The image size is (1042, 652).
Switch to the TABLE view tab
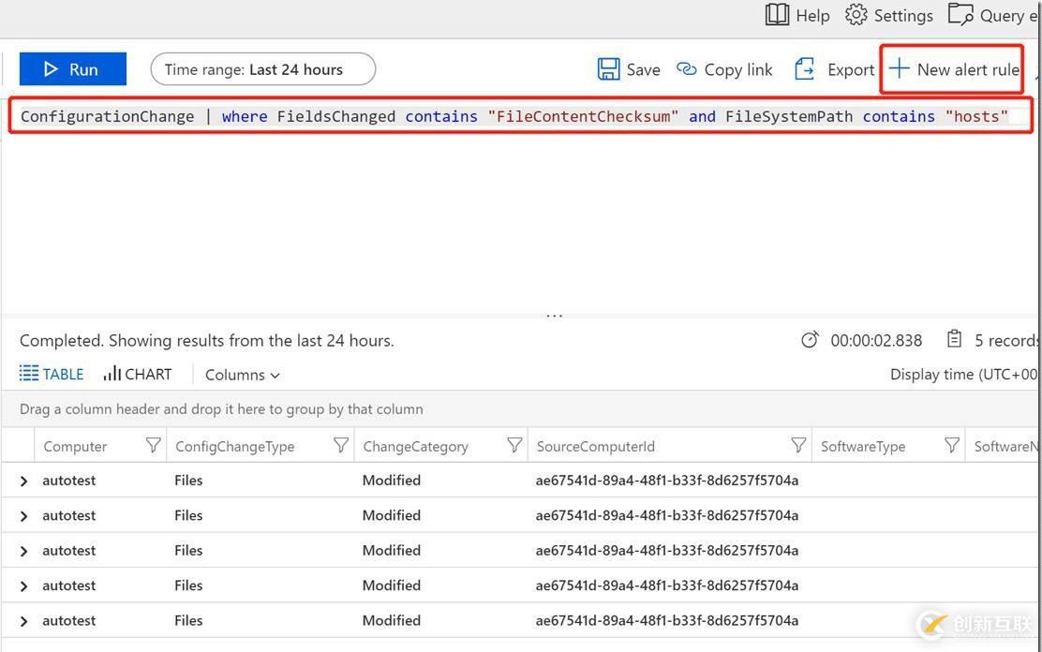pyautogui.click(x=51, y=374)
